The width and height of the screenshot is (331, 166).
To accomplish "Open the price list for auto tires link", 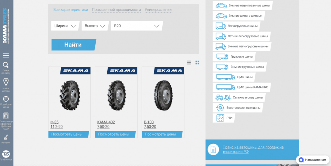I will click(253, 149).
